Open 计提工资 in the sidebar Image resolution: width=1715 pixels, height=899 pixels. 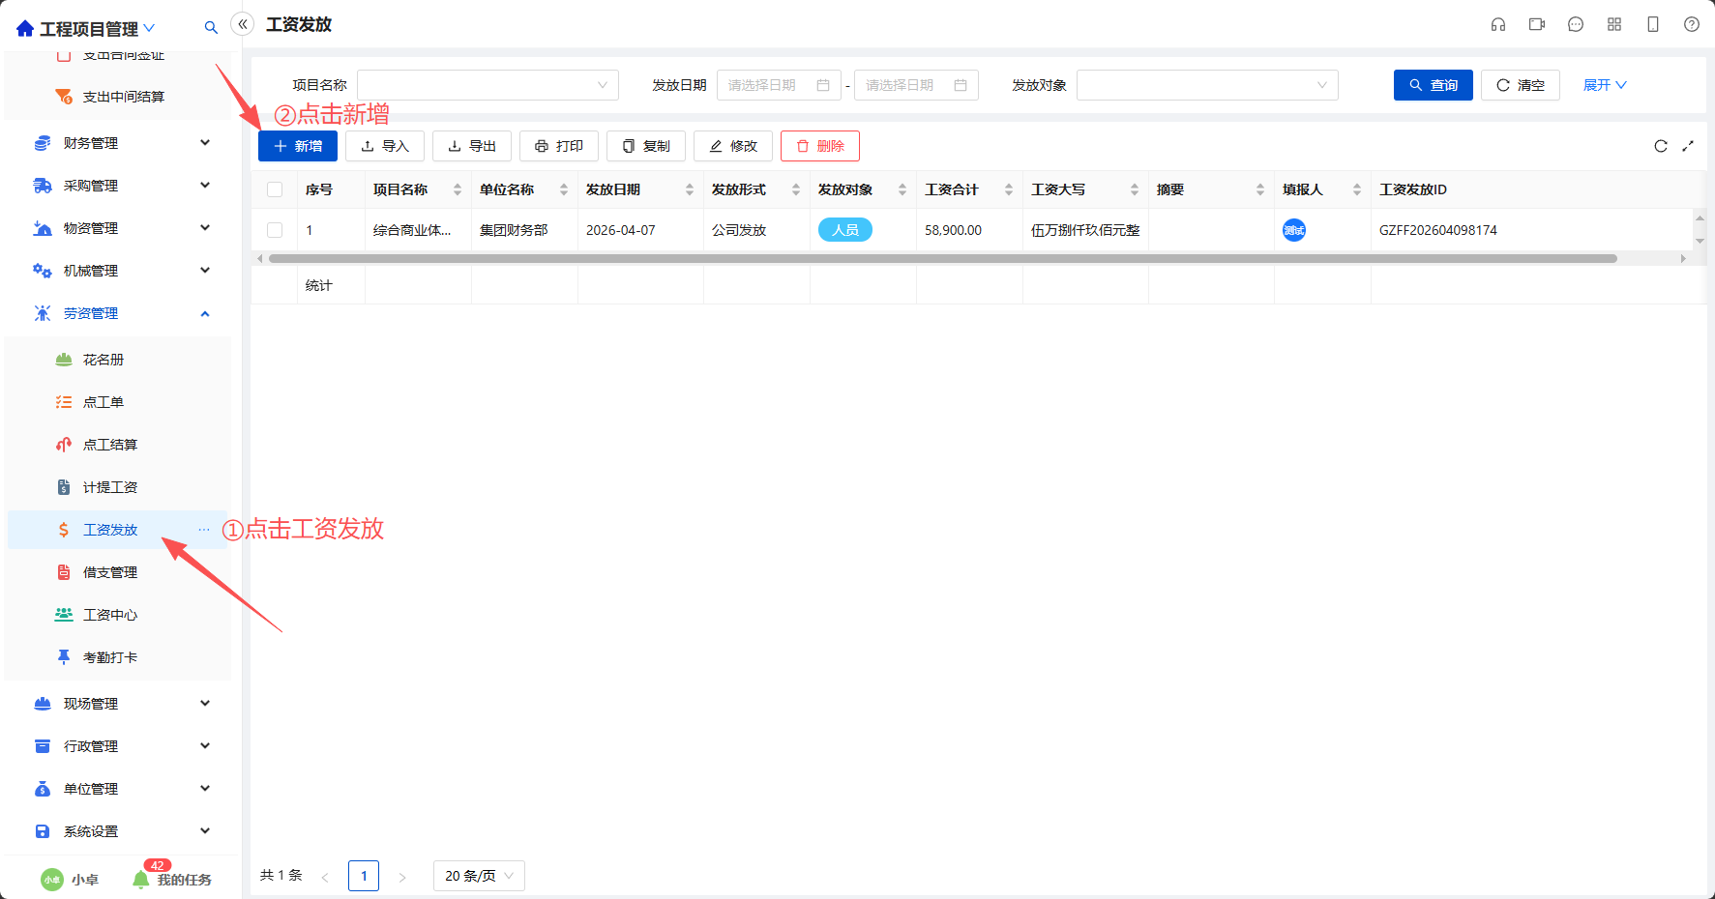pyautogui.click(x=110, y=487)
